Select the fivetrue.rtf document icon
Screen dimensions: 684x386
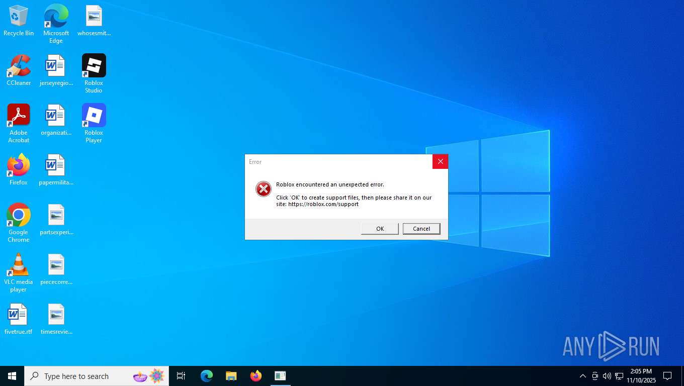pos(19,319)
